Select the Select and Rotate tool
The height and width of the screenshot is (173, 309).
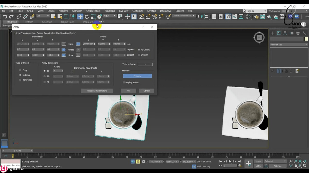[x=87, y=17]
